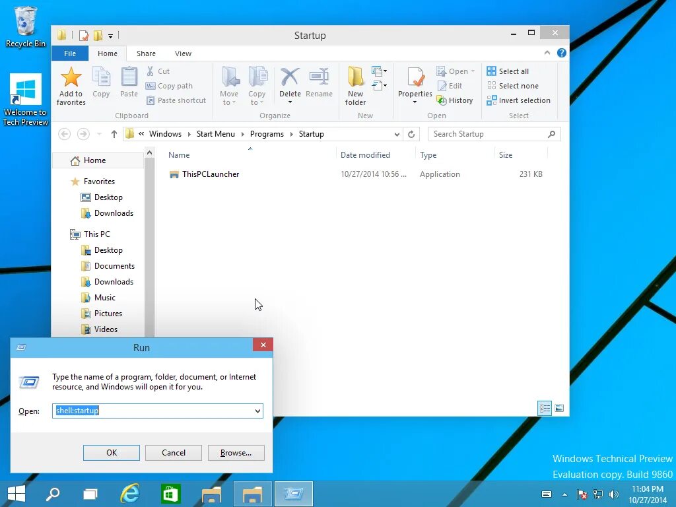Open Downloads under Favorites
Viewport: 676px width, 507px height.
(108, 213)
